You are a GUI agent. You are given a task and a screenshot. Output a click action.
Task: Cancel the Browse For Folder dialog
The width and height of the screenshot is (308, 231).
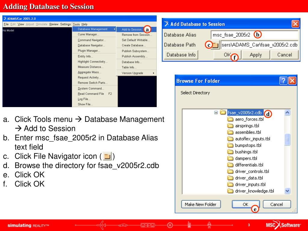277,205
